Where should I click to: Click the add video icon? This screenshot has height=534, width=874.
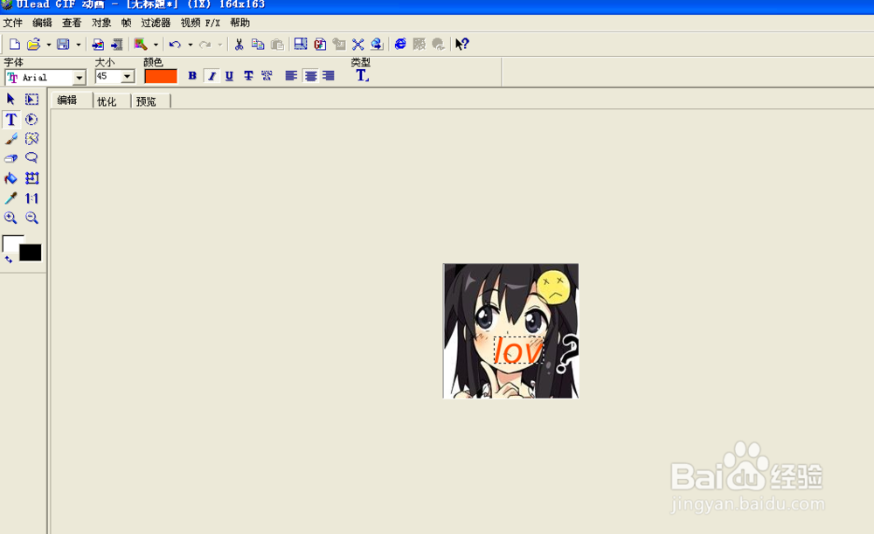tap(116, 44)
